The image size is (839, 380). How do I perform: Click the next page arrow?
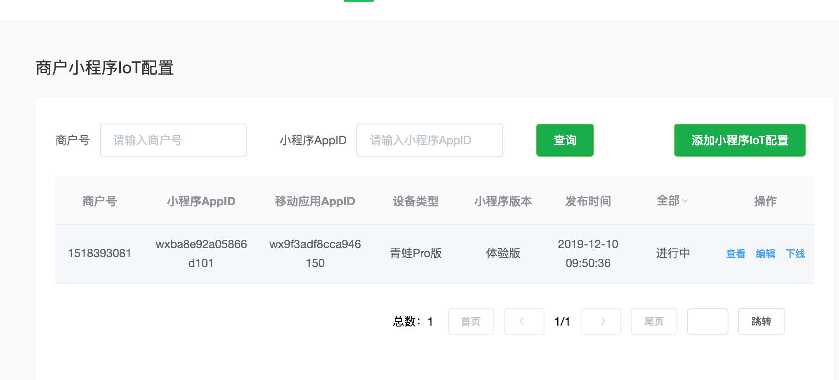(601, 321)
